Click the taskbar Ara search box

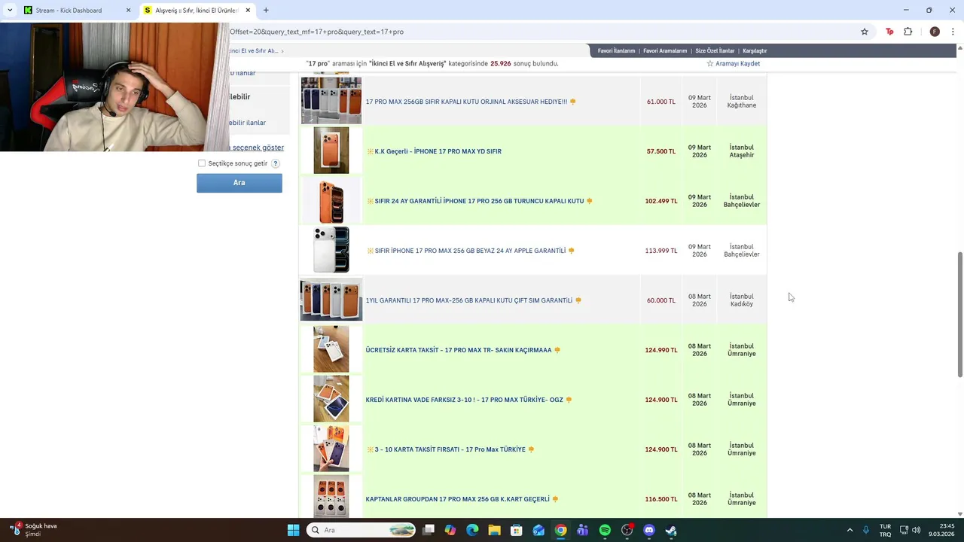point(361,530)
